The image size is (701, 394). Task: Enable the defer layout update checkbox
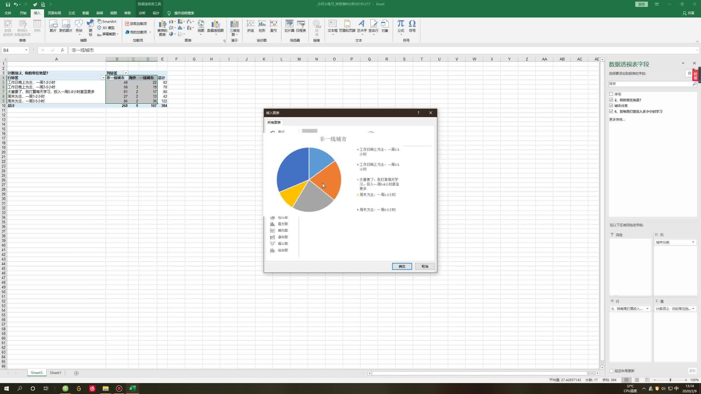coord(611,371)
